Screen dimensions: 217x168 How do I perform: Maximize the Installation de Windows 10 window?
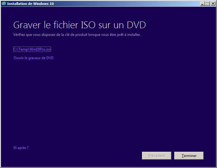click(x=207, y=4)
